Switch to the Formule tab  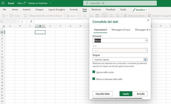click(74, 10)
